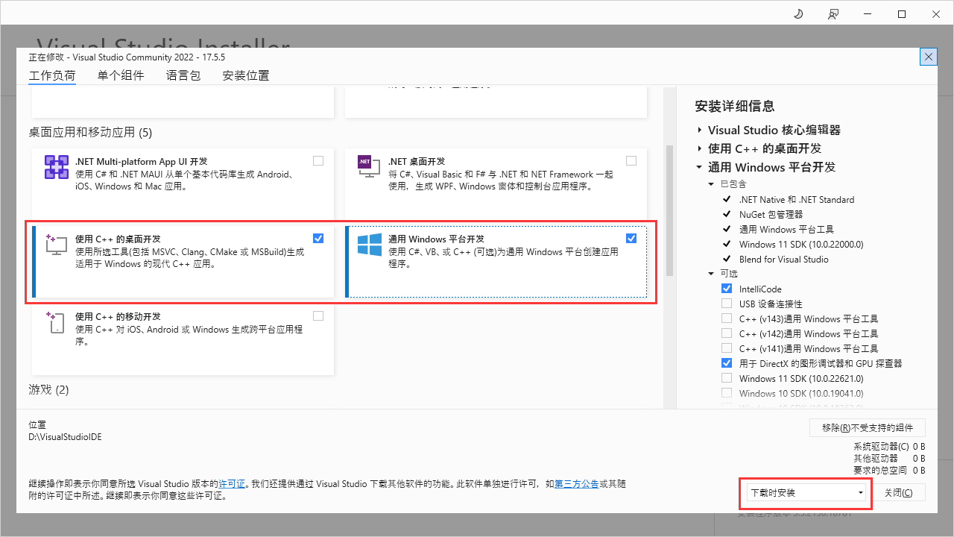954x537 pixels.
Task: Collapse 通用 Windows 平台开发 details
Action: [x=700, y=167]
